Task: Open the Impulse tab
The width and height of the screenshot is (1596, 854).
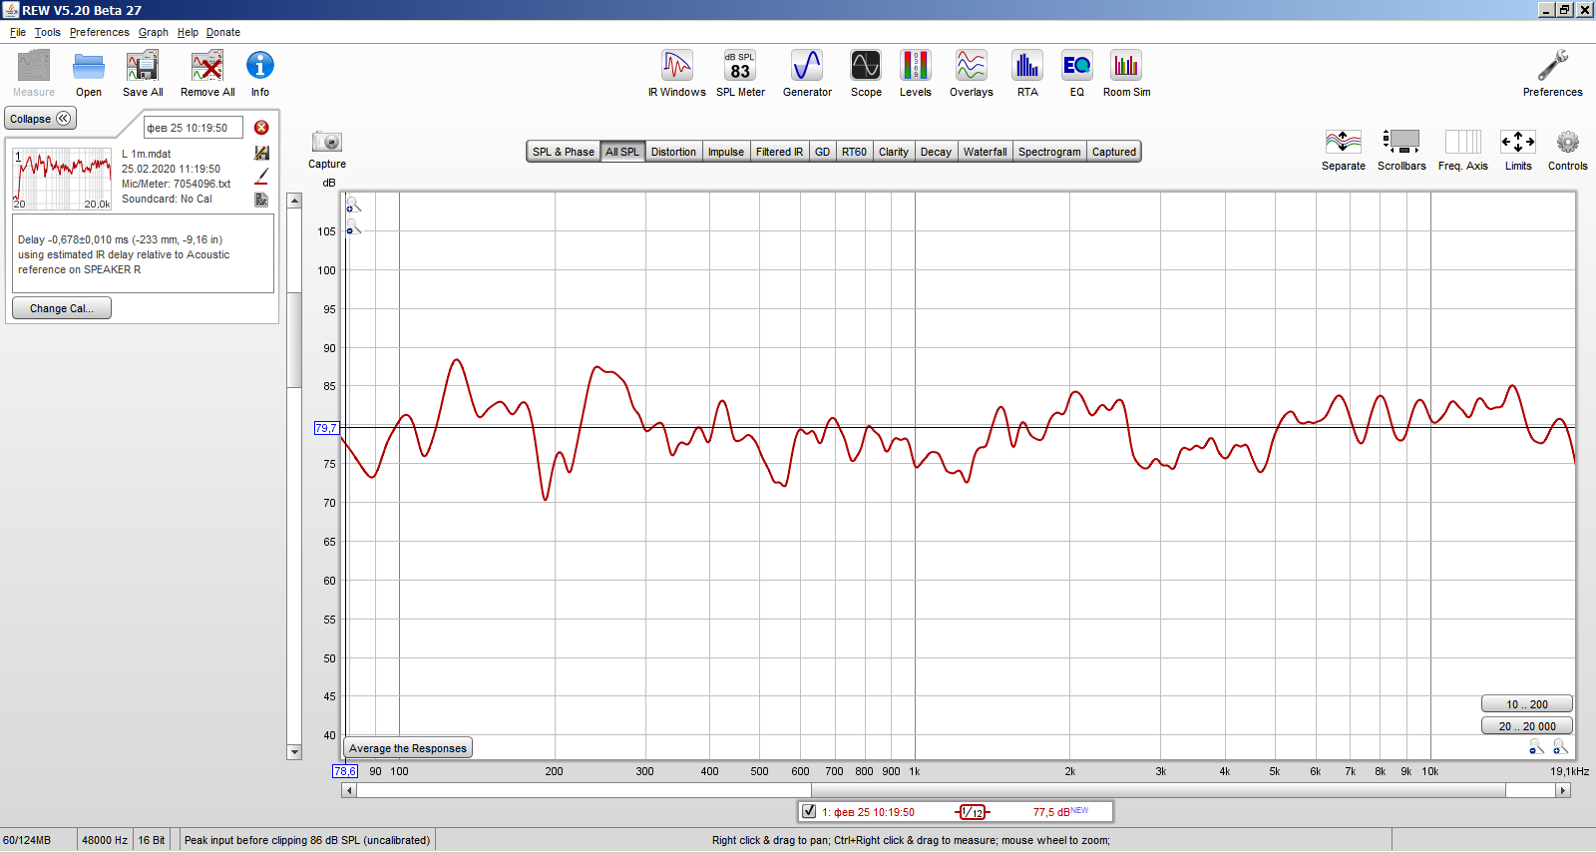Action: coord(726,152)
